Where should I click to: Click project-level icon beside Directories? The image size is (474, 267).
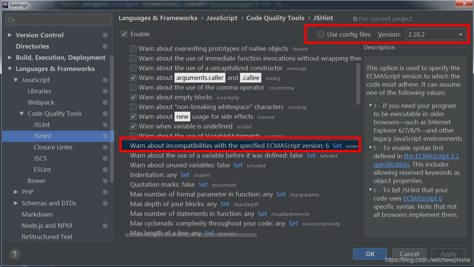105,46
